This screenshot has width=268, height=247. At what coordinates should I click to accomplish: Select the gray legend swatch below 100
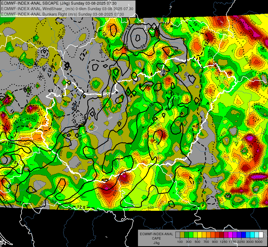[178, 235]
